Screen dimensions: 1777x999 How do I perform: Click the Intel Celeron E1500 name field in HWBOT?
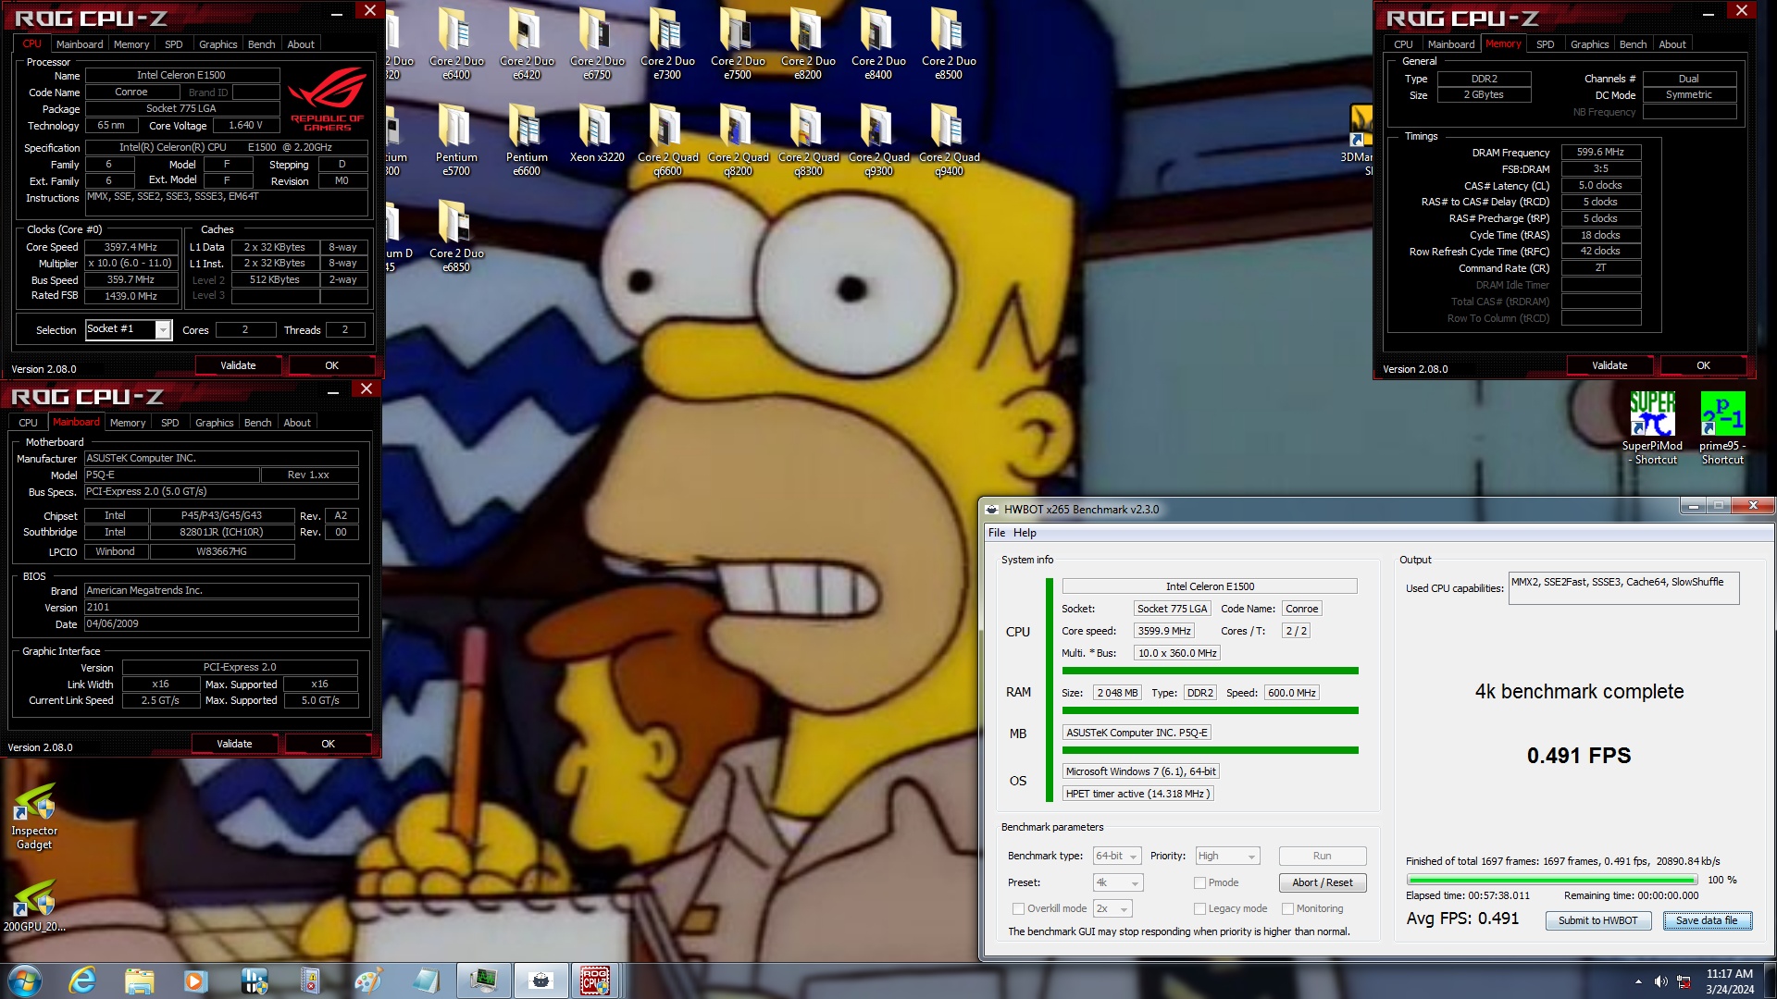coord(1210,586)
